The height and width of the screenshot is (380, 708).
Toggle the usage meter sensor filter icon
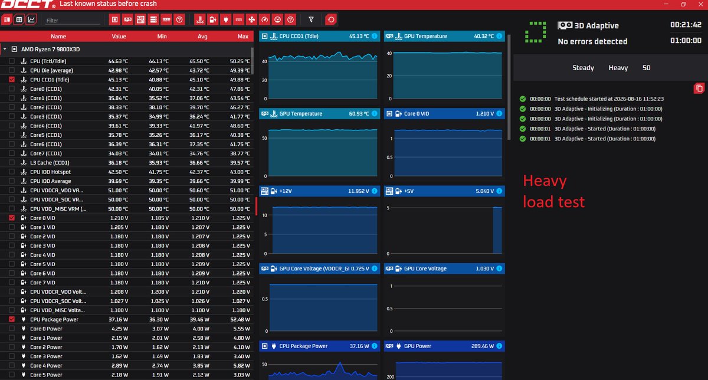click(277, 19)
